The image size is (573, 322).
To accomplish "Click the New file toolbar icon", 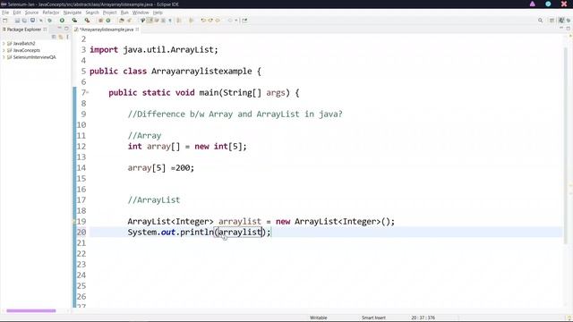I will [x=5, y=21].
